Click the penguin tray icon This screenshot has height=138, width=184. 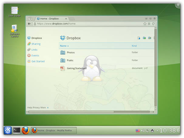(152, 130)
